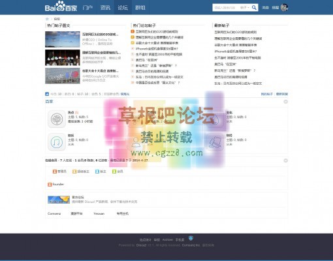
Task: Click the official forum banner image
Action: [x=59, y=200]
